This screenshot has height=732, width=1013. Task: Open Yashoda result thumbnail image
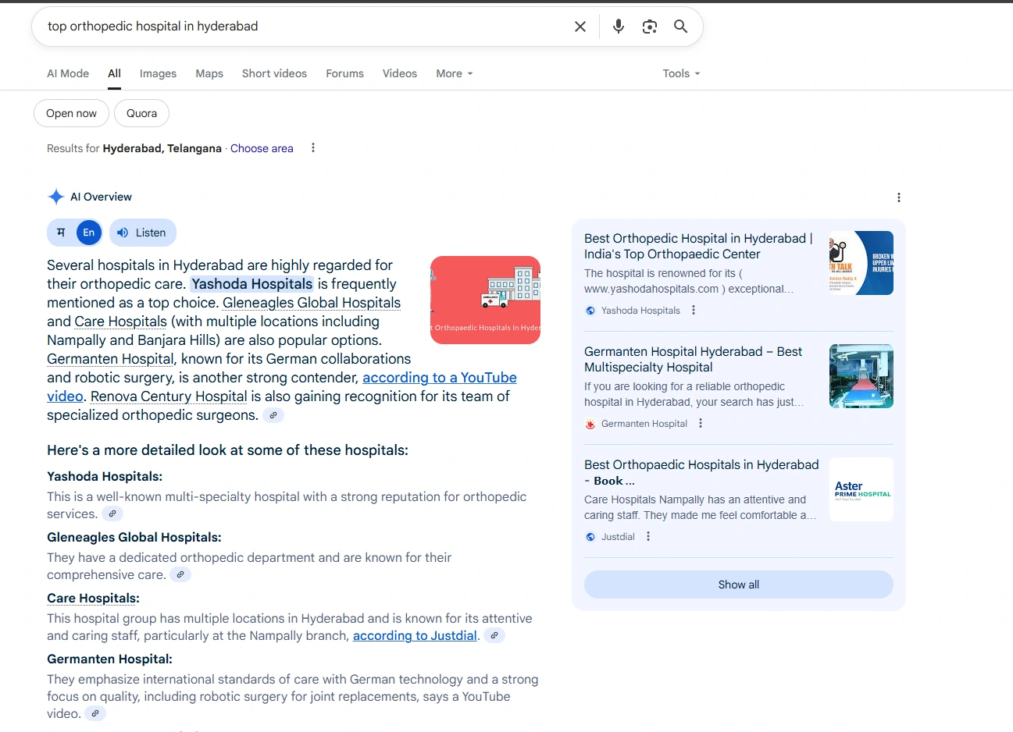click(x=861, y=263)
